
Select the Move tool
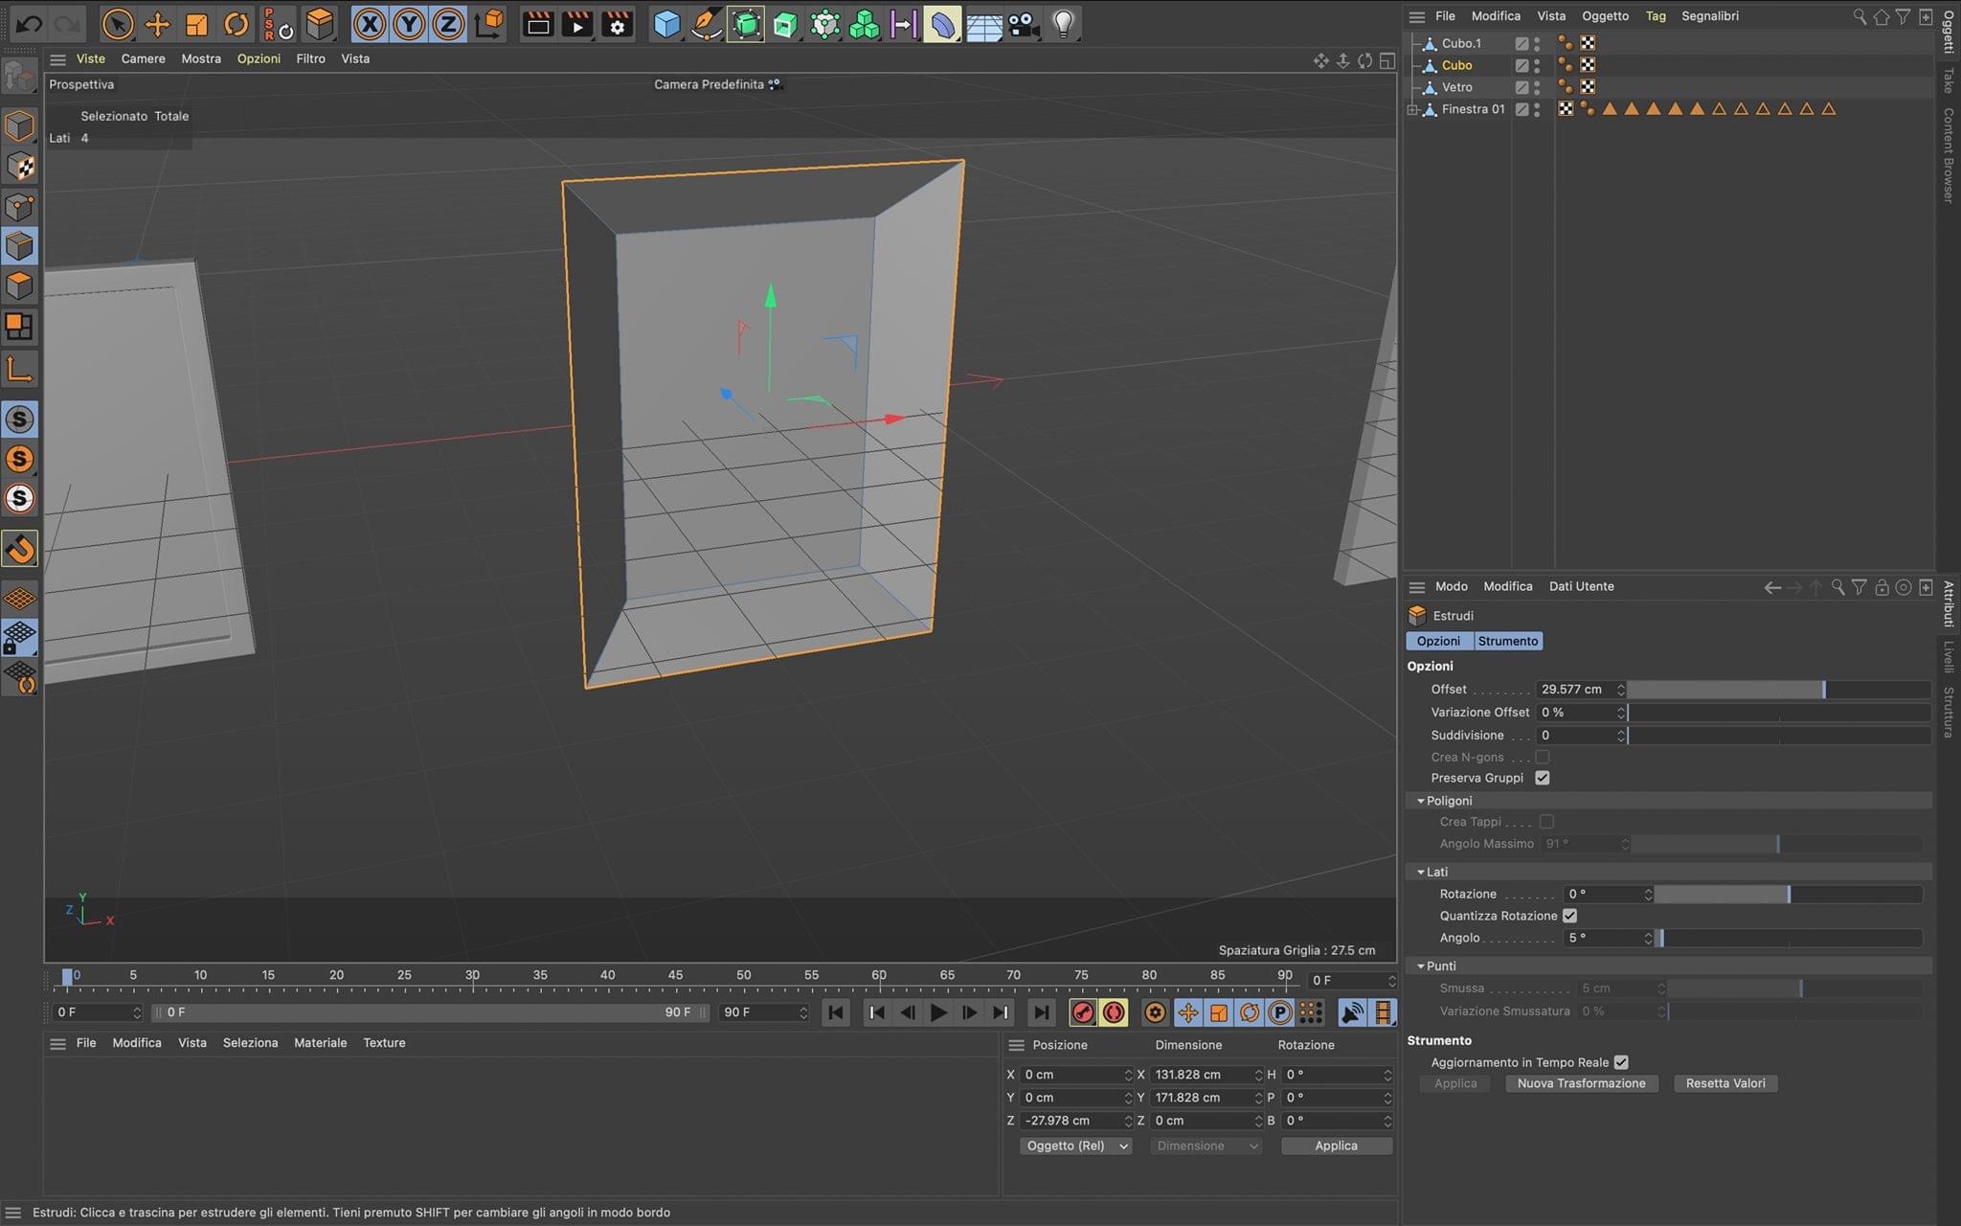coord(157,24)
